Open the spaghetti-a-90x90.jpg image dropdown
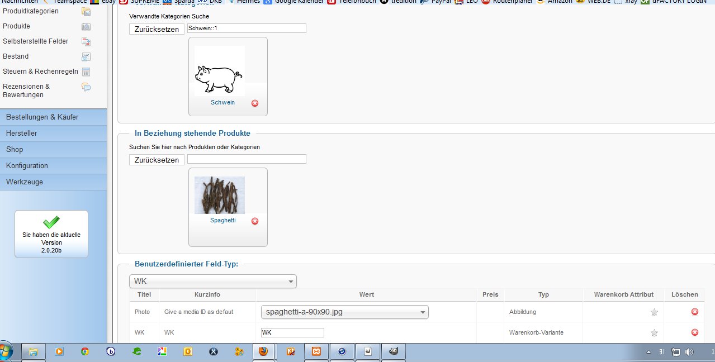Image resolution: width=715 pixels, height=362 pixels. click(x=344, y=312)
